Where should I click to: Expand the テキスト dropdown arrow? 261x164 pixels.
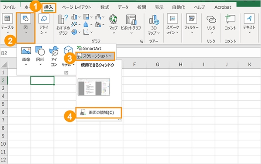coord(249,32)
